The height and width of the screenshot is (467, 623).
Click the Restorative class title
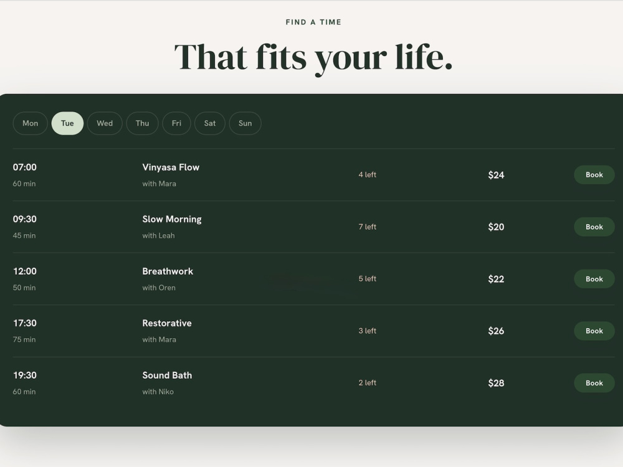(x=167, y=323)
